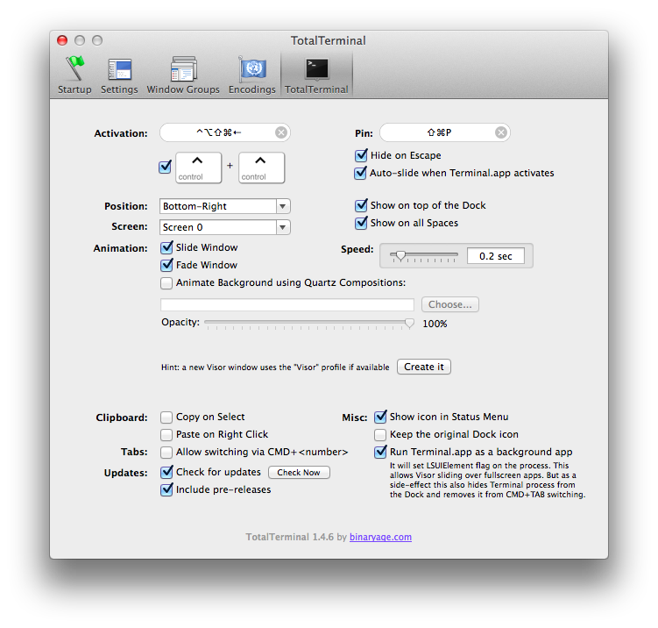Disable Hide on Escape
658x628 pixels.
[x=361, y=155]
